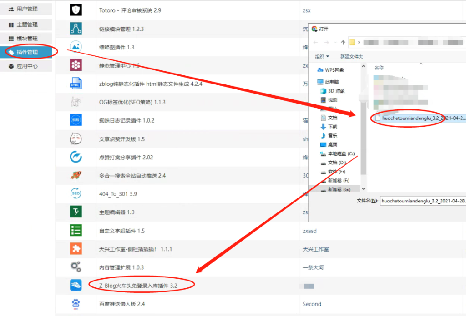Screen dimensions: 466x316
Task: Click the rocket icon for 多合一搜索全站自动推送
Action: [x=76, y=175]
